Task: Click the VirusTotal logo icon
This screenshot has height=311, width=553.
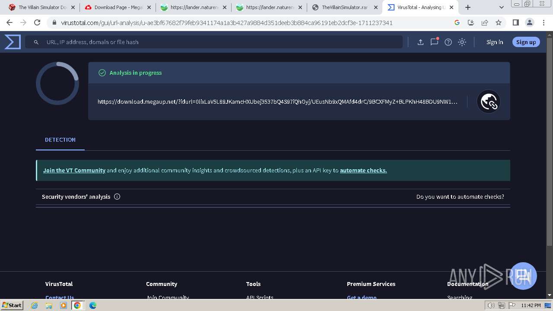Action: tap(13, 42)
